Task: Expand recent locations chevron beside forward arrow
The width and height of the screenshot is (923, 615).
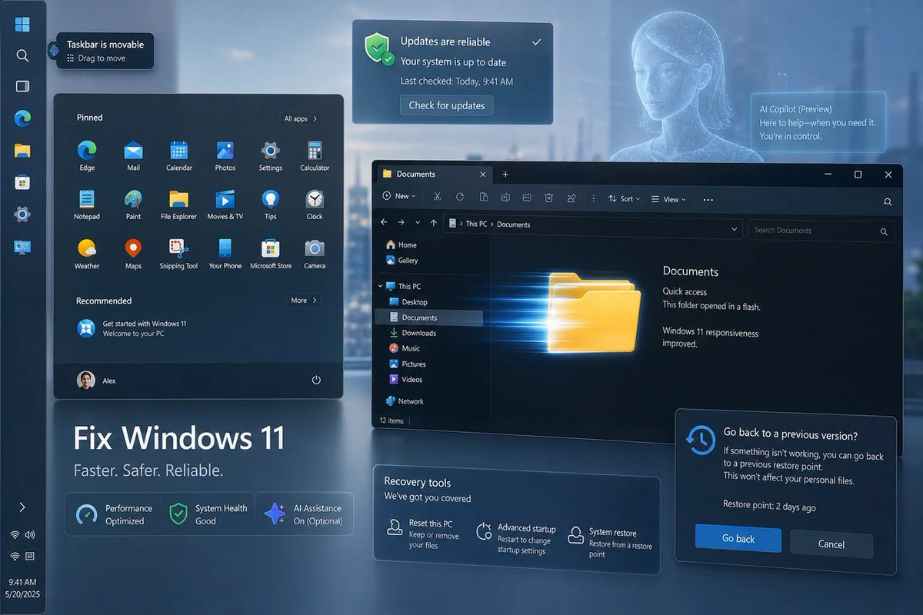Action: 418,223
